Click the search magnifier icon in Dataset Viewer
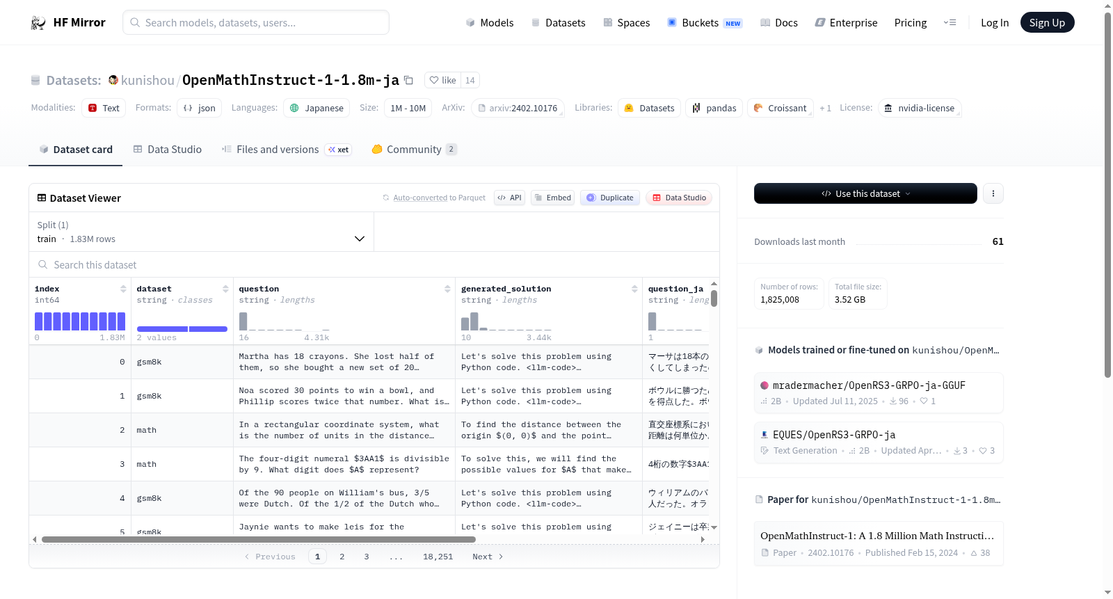The width and height of the screenshot is (1113, 599). coord(43,264)
